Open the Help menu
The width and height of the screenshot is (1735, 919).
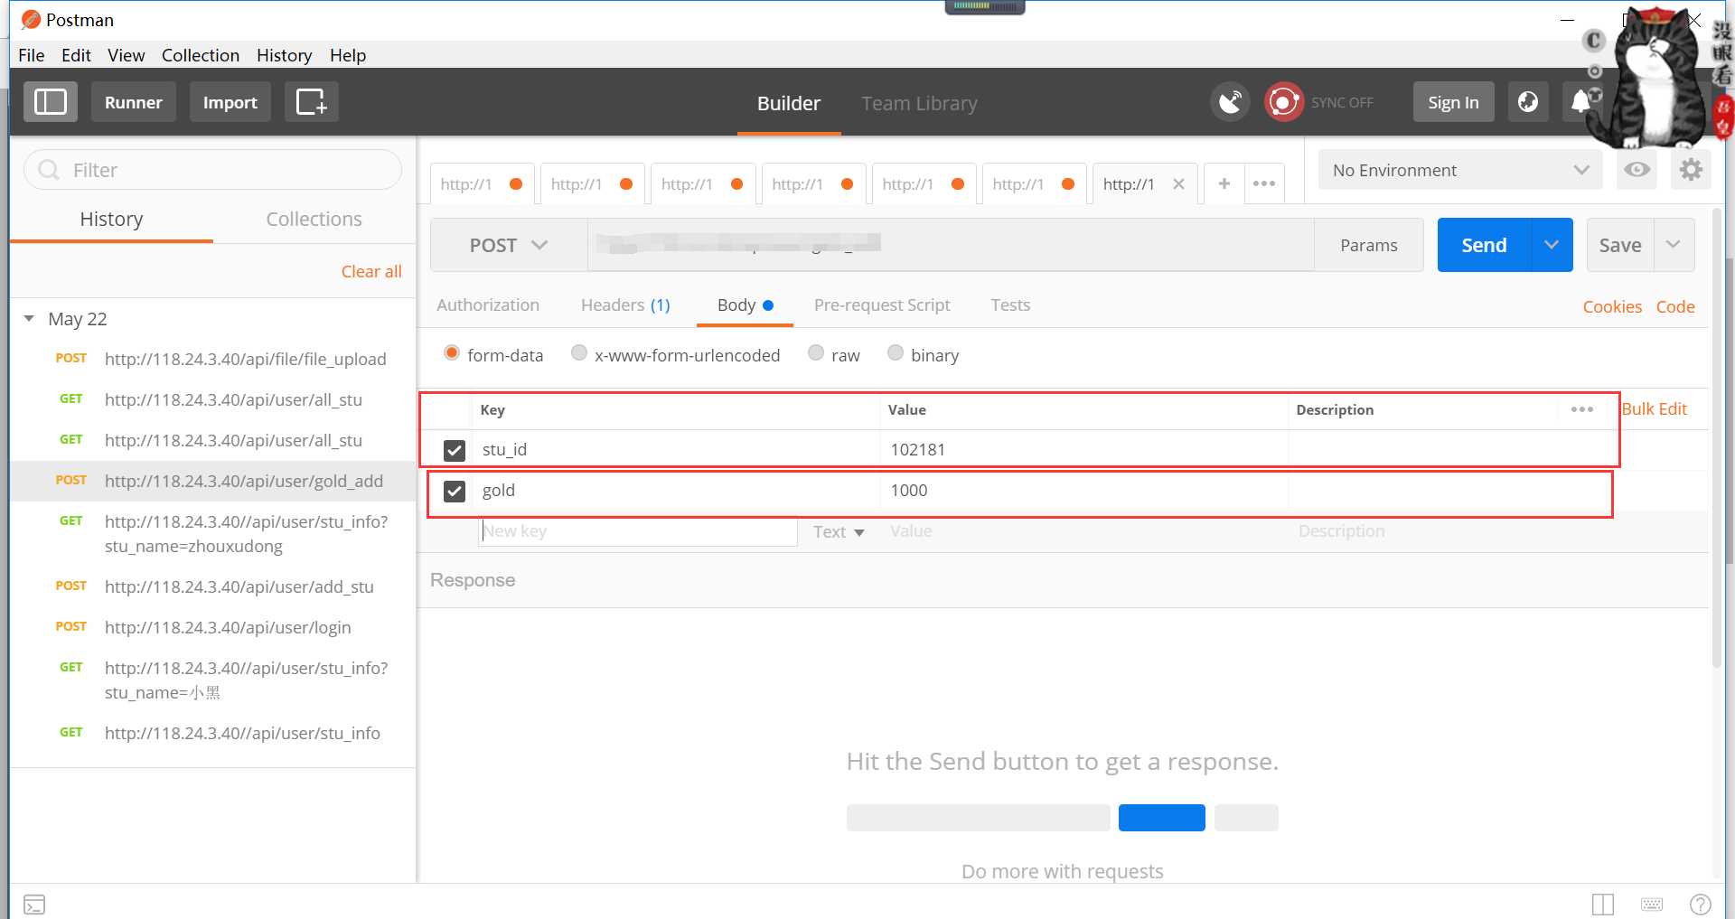tap(348, 55)
